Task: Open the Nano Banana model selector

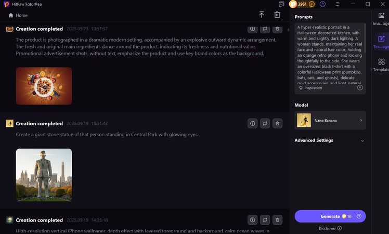Action: coord(330,120)
